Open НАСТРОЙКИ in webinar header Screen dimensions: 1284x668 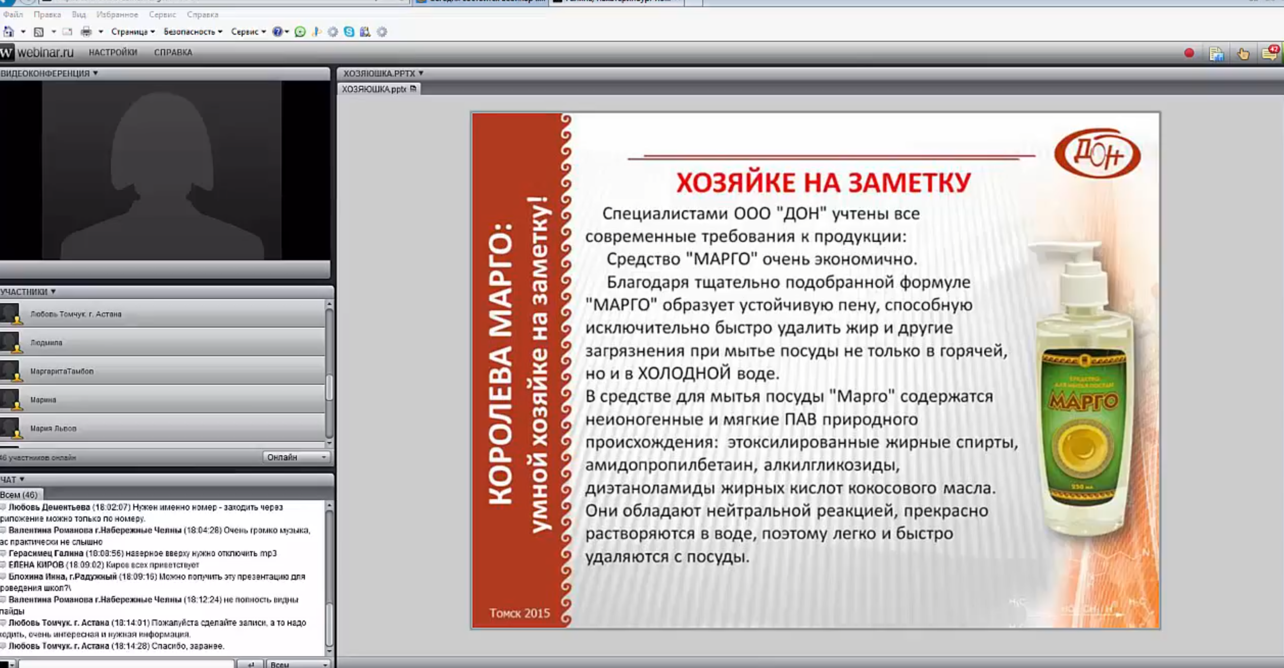pos(113,53)
